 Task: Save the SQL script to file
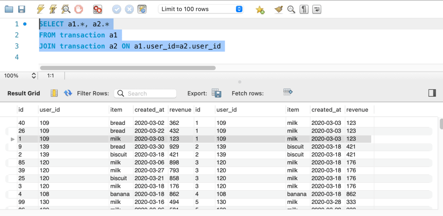pyautogui.click(x=21, y=9)
